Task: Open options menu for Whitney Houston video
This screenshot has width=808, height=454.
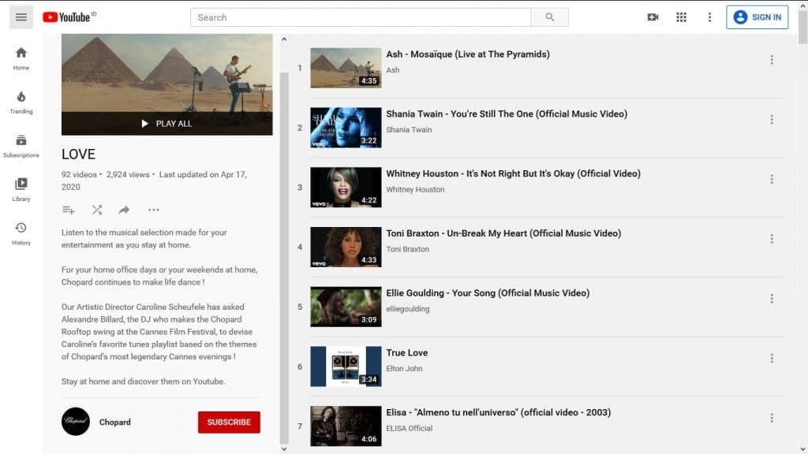Action: coord(772,179)
